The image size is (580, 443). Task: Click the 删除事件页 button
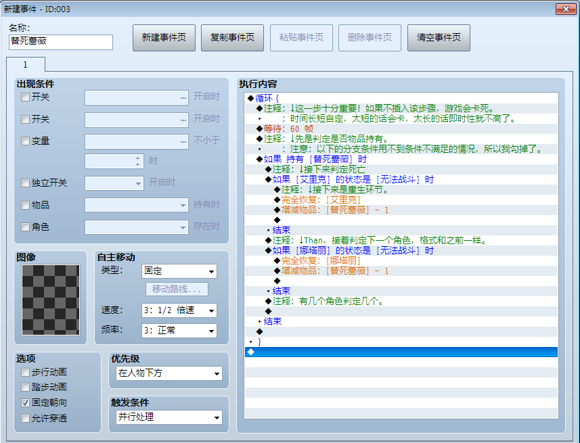tap(370, 38)
